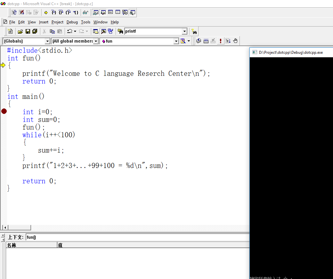The width and height of the screenshot is (333, 279).
Task: Click the undo button
Action: pyautogui.click(x=69, y=31)
